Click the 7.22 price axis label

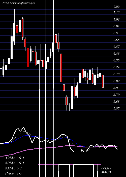116,7
